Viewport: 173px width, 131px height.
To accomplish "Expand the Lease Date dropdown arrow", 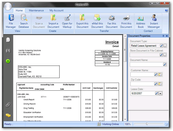I will [160, 93].
